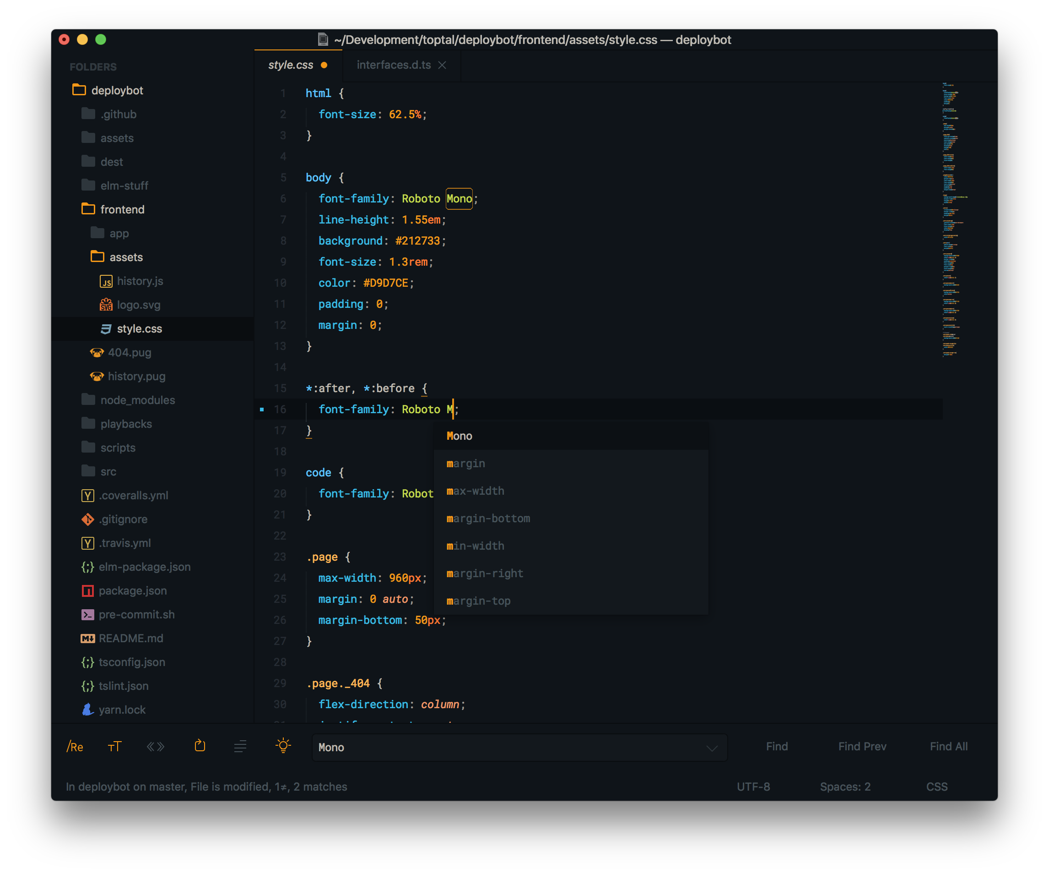This screenshot has height=874, width=1049.
Task: Collapse the frontend folder
Action: (x=122, y=209)
